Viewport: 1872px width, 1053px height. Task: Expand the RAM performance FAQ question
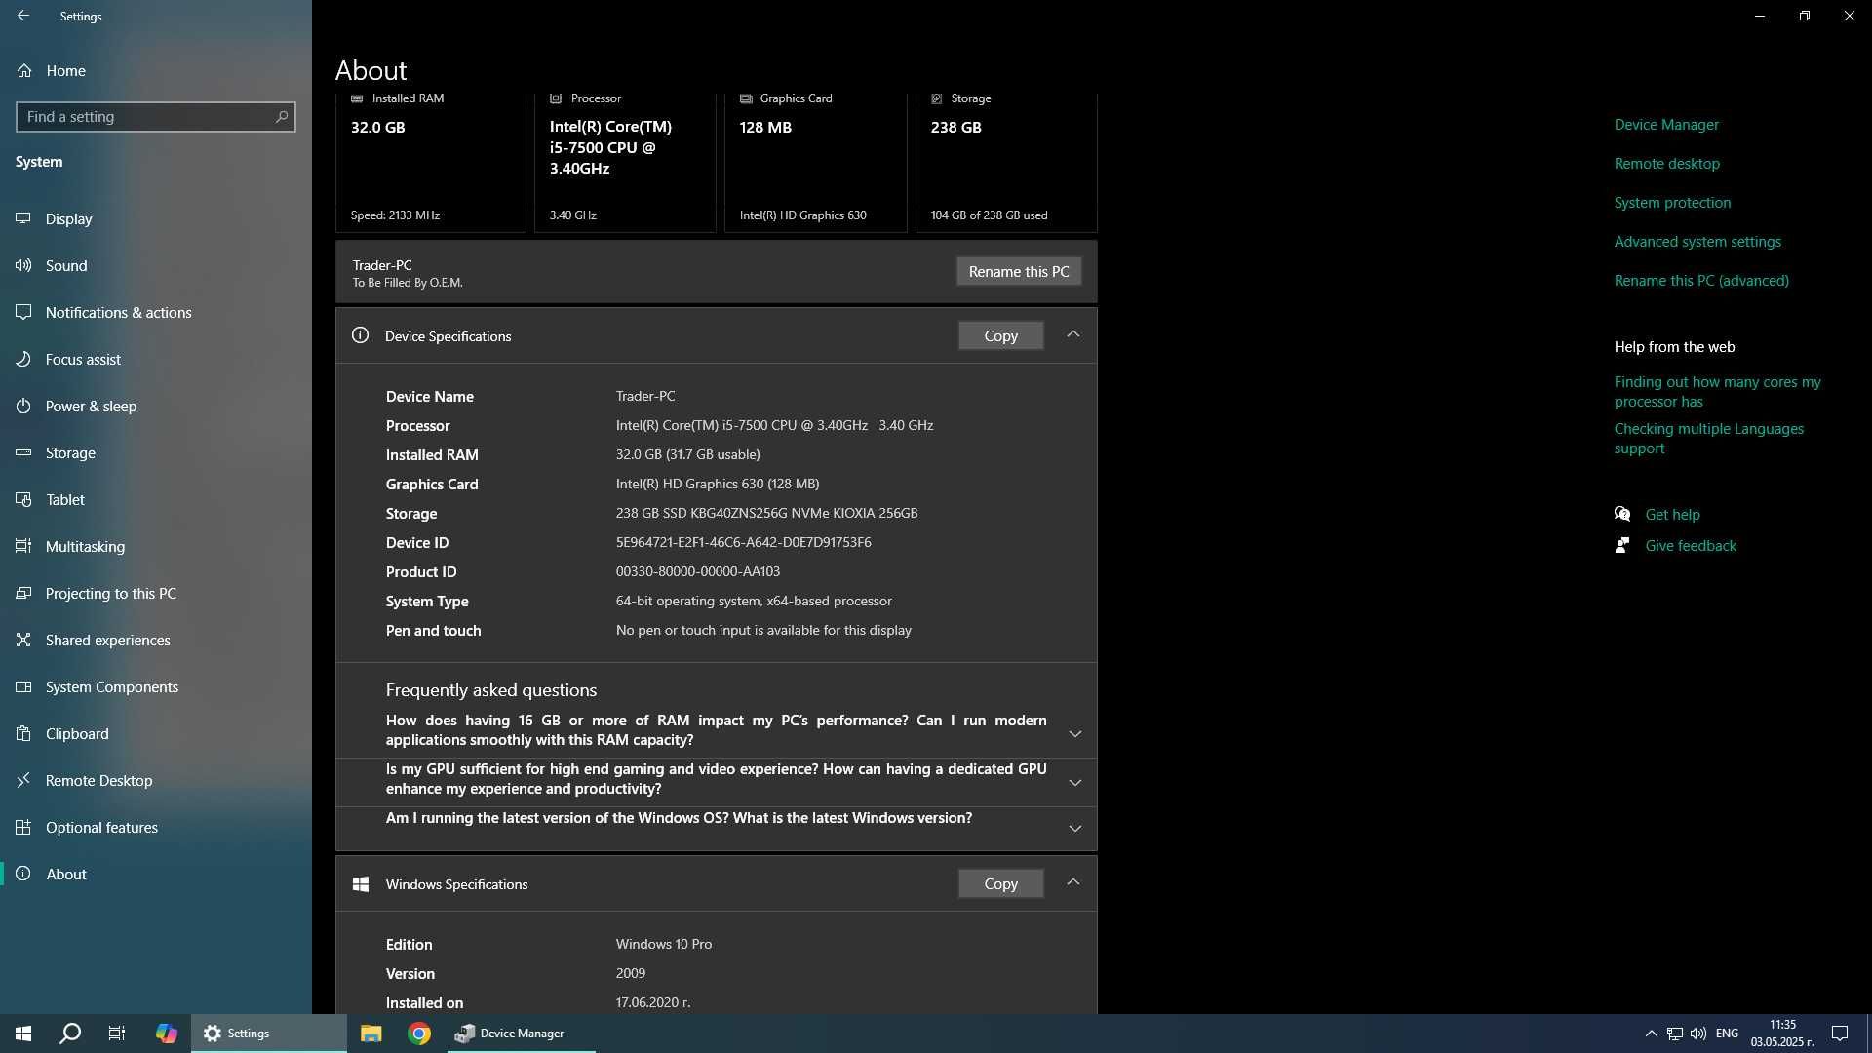[1075, 733]
